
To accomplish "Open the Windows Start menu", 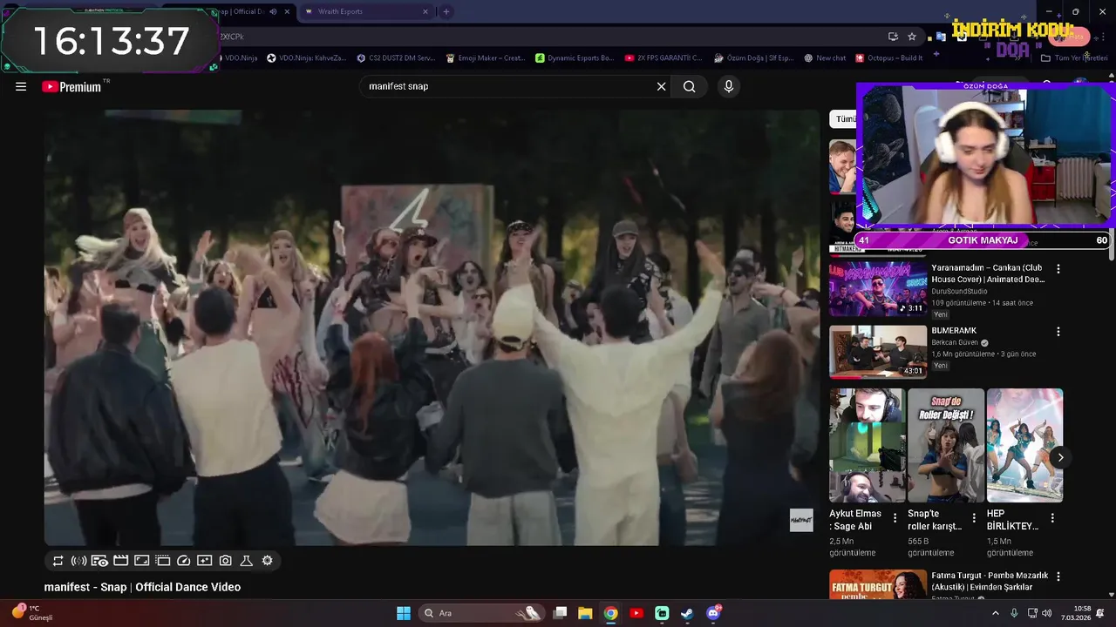I will 404,613.
